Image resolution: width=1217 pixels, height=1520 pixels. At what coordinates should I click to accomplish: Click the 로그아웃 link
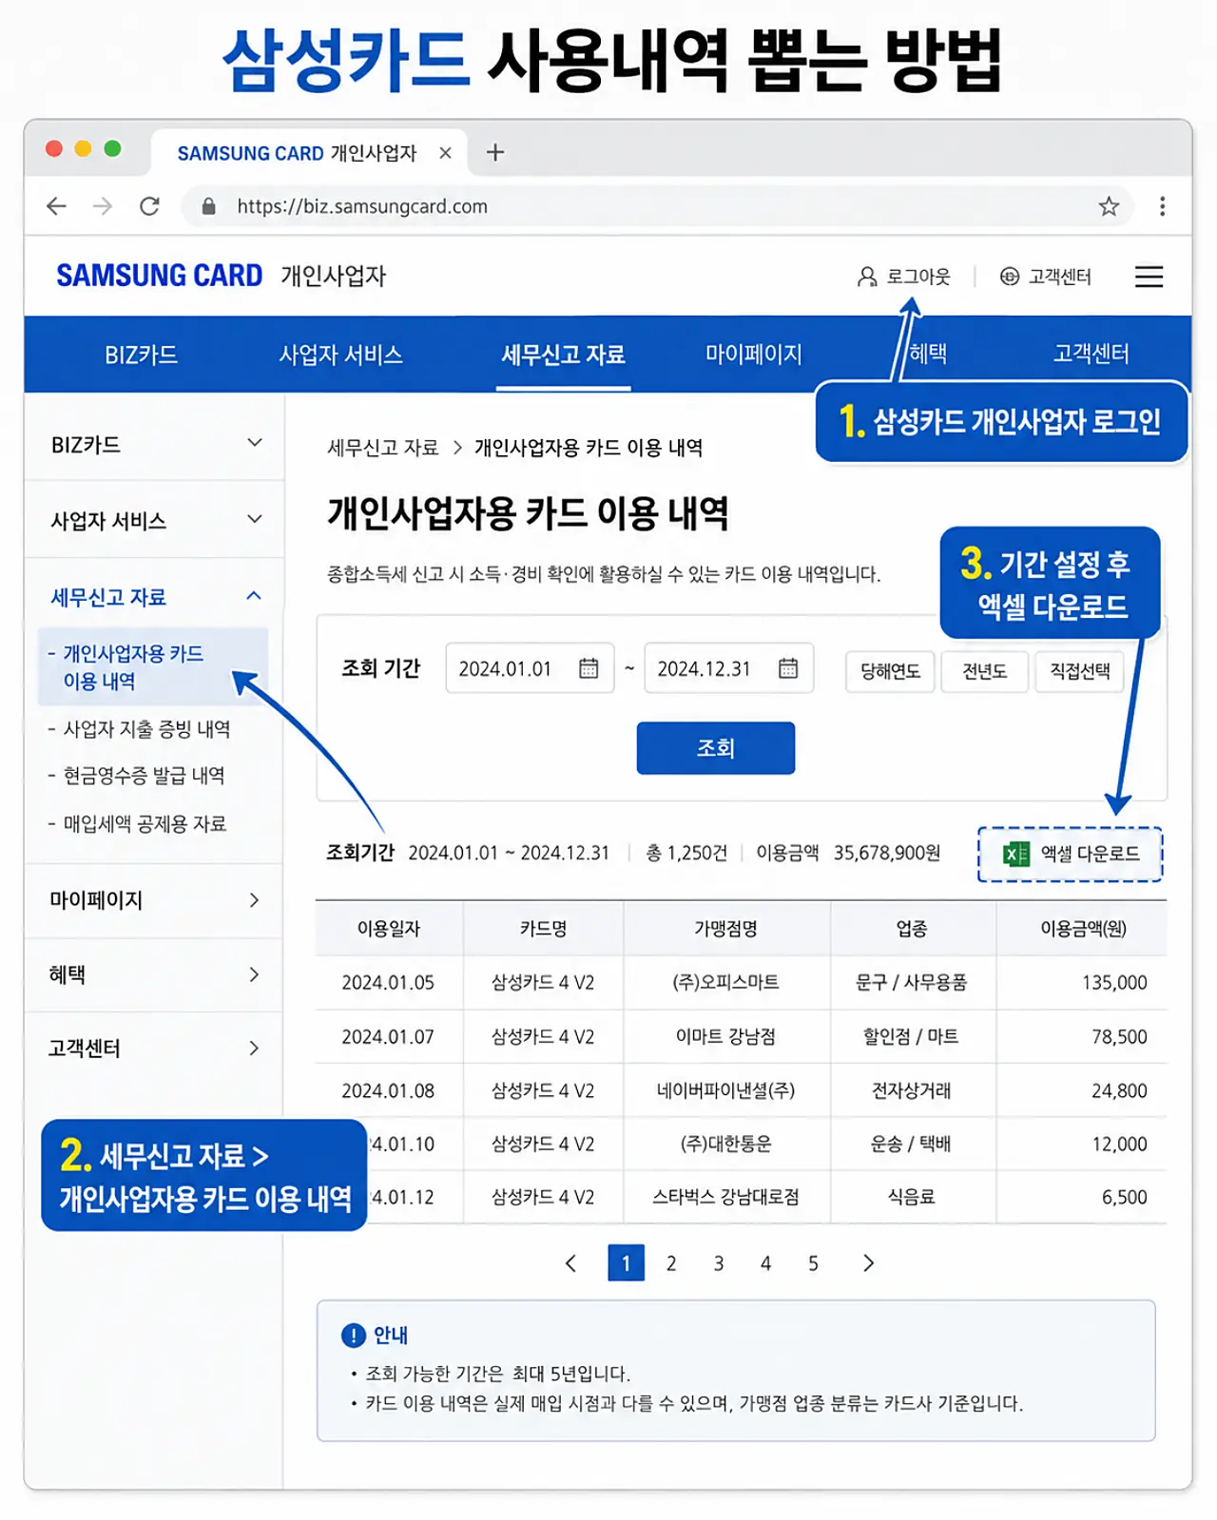coord(918,277)
